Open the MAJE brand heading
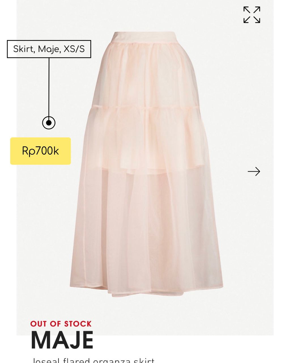The image size is (290, 363). [x=62, y=340]
